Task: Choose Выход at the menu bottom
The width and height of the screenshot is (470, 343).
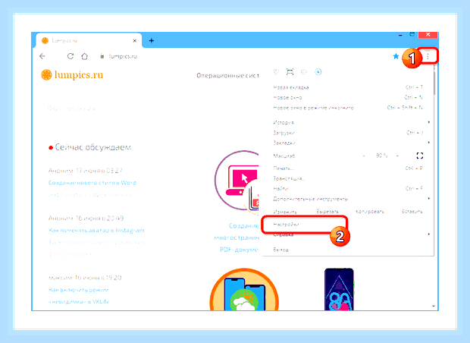Action: click(x=348, y=250)
